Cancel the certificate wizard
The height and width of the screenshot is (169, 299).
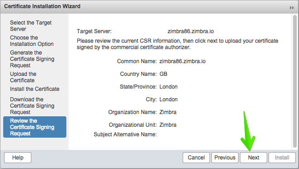[196, 158]
